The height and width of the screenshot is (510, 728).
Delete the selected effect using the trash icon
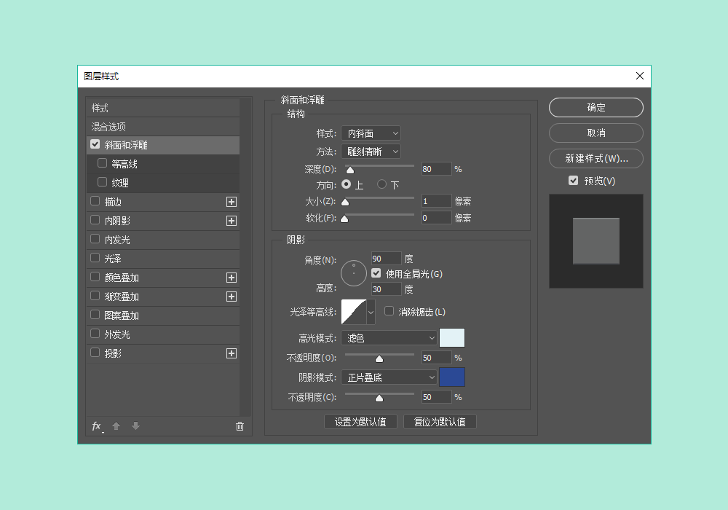pyautogui.click(x=240, y=426)
